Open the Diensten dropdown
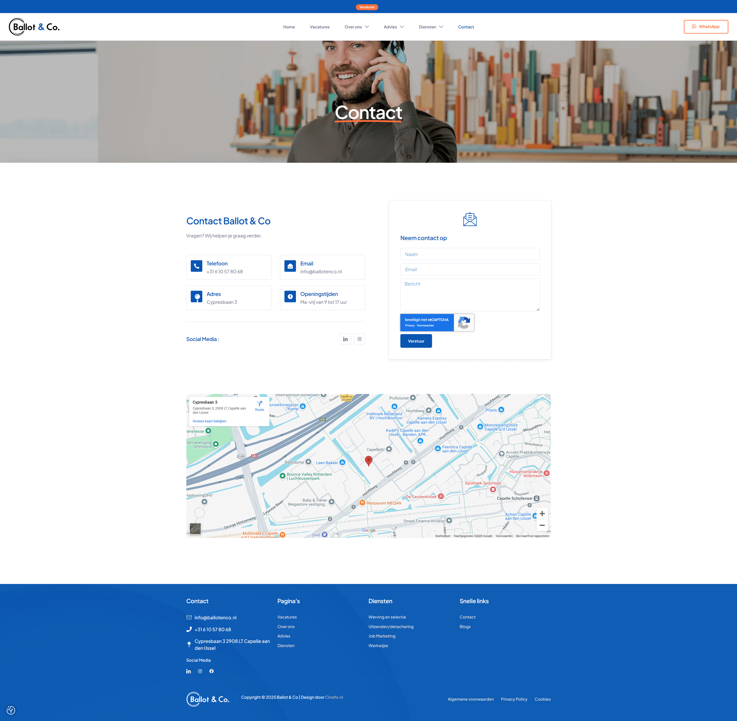The image size is (737, 721). tap(431, 27)
